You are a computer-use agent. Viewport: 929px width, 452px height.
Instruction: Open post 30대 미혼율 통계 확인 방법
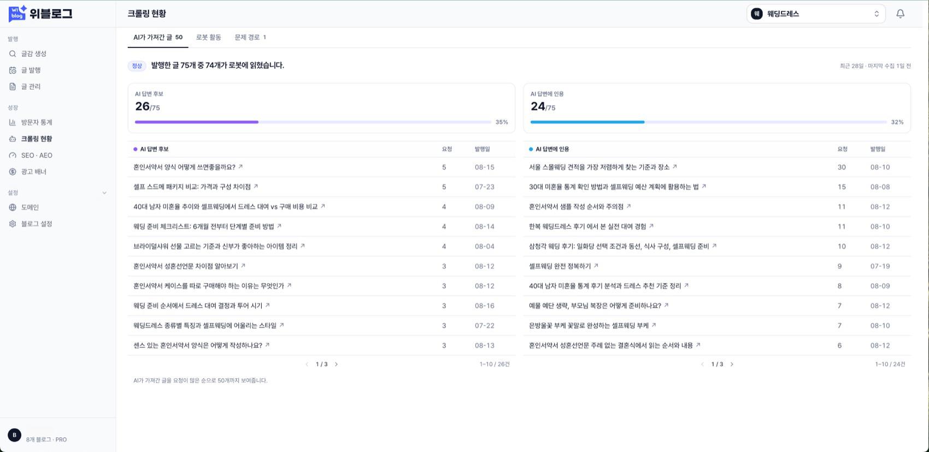click(x=614, y=187)
